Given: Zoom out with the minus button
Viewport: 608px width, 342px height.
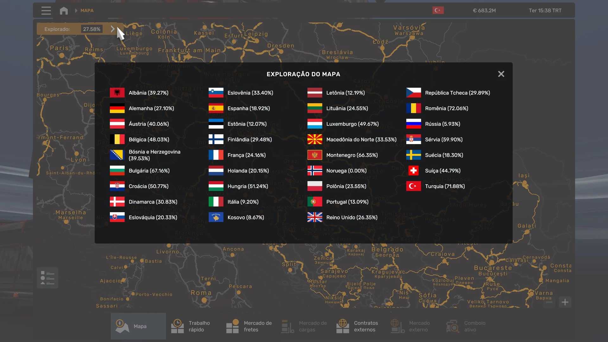Looking at the screenshot, I should [549, 302].
